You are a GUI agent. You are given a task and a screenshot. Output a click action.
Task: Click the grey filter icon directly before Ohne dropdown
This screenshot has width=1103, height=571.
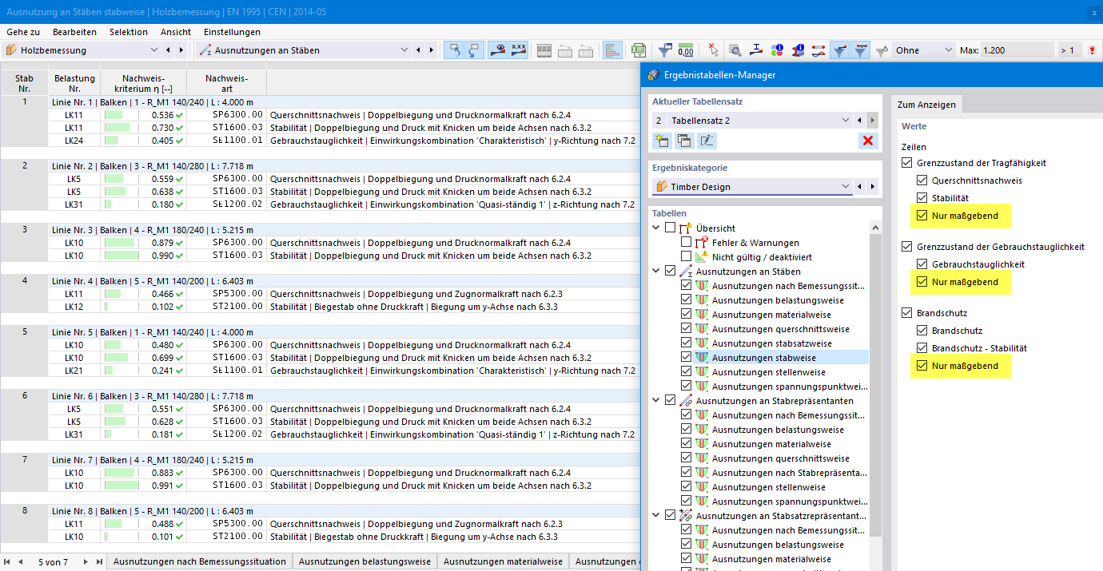click(x=882, y=50)
